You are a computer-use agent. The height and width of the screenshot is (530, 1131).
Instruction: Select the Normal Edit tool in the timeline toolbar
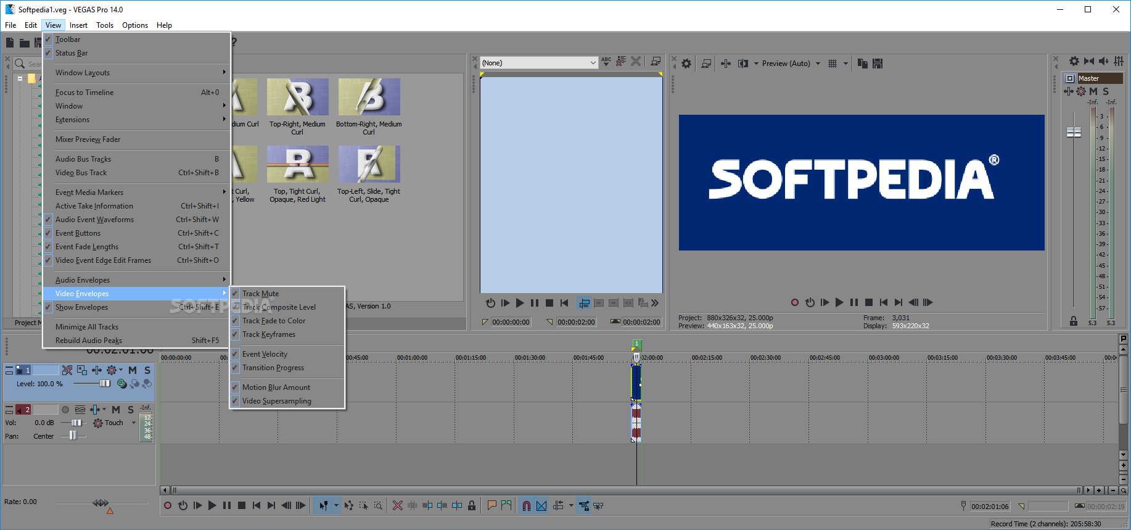pos(323,505)
